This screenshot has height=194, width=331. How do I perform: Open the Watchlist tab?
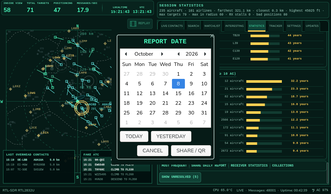point(212,26)
